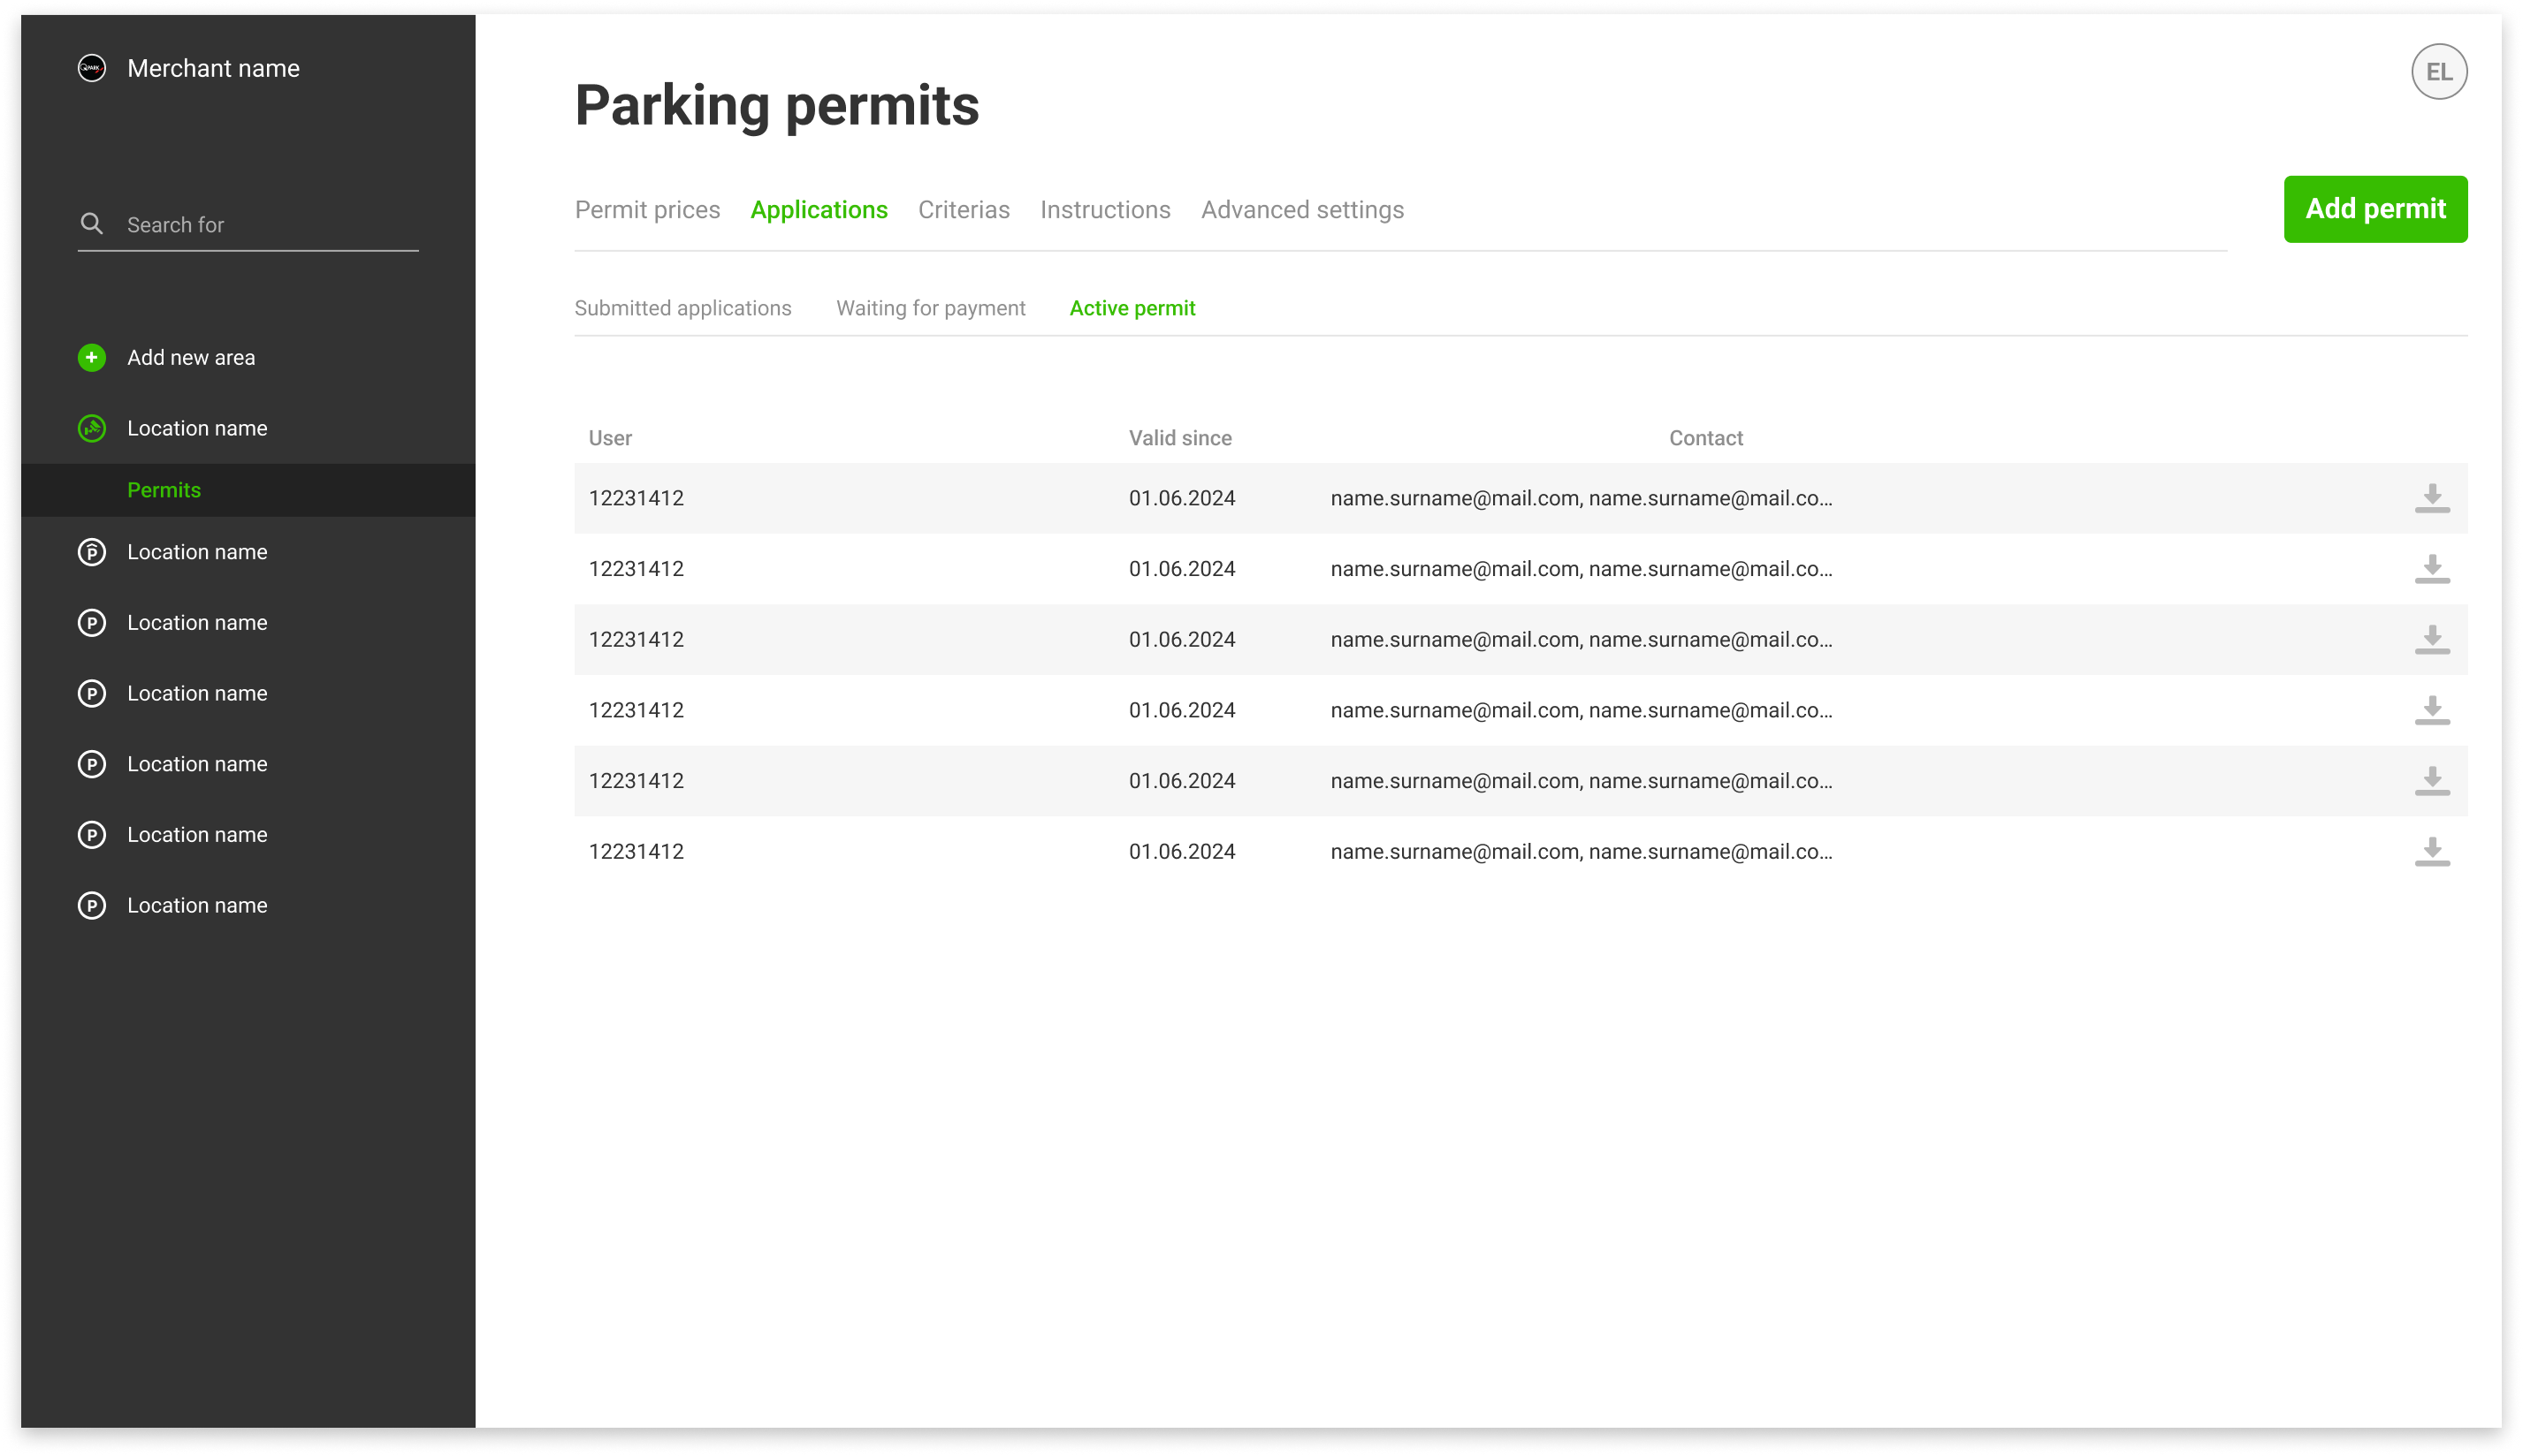Click the download icon for second permit row
2523x1456 pixels.
click(2431, 569)
